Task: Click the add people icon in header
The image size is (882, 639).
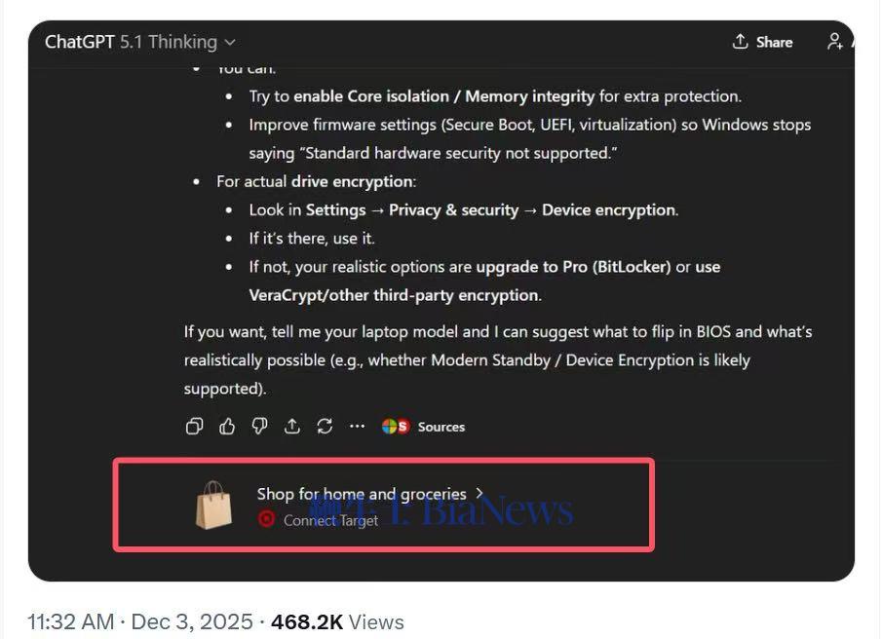Action: 835,42
